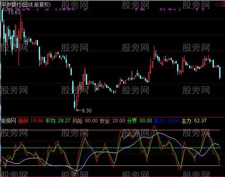
Task: Click the 强弱: 19.56 indicator value
Action: 31,121
